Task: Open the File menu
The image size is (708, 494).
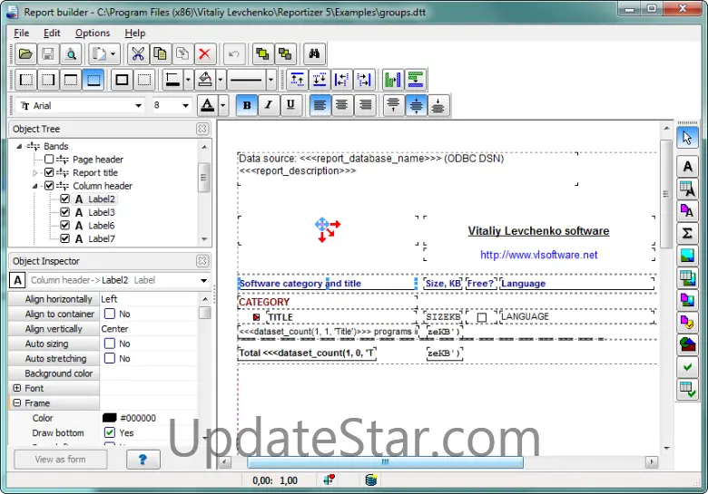Action: pos(21,33)
